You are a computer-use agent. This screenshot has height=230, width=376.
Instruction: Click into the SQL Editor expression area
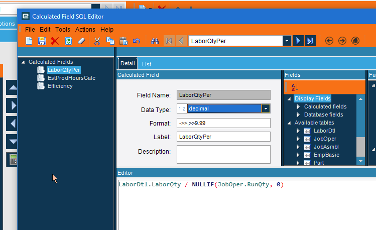coord(247,204)
